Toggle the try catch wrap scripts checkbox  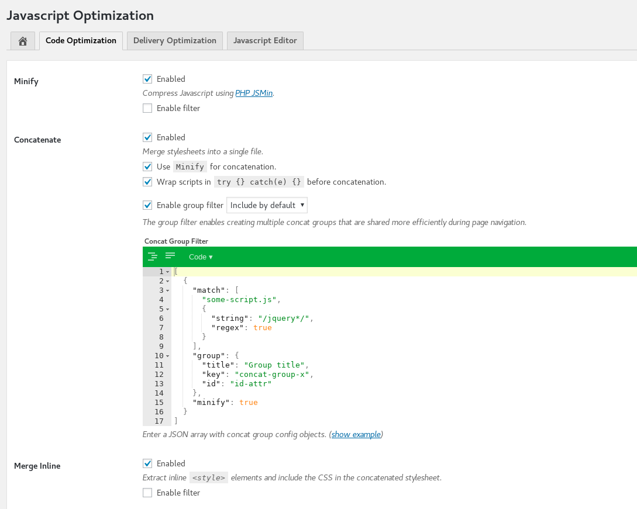click(x=147, y=182)
